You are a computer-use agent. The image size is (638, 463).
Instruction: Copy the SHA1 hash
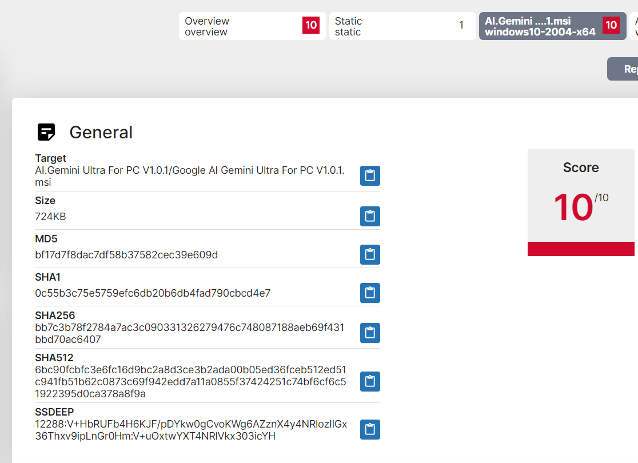coord(370,293)
